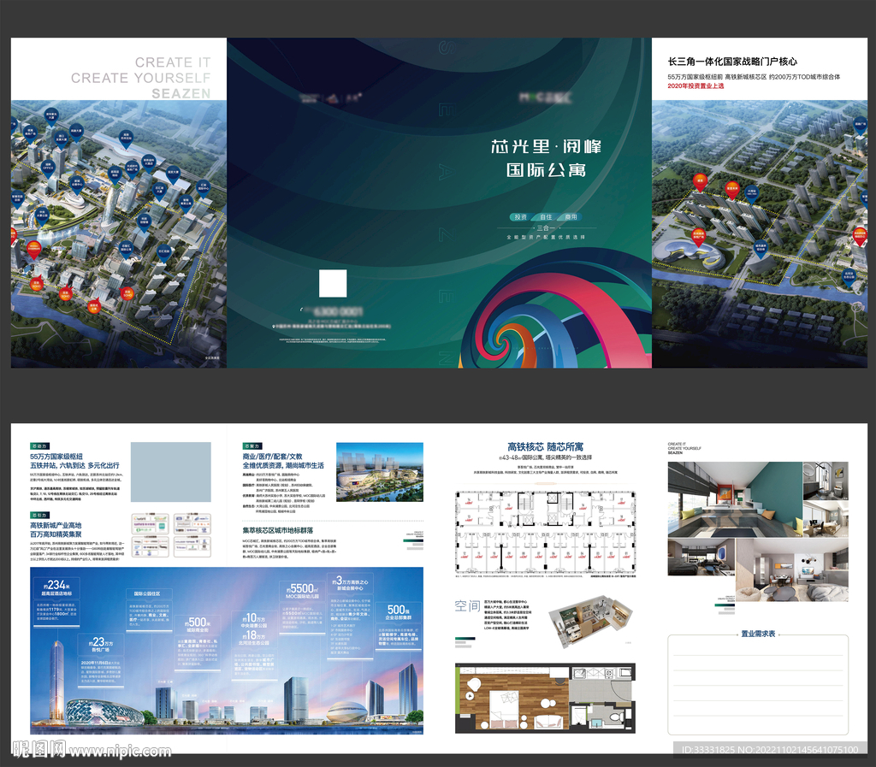Select the building floor plan drawing

(x=545, y=533)
